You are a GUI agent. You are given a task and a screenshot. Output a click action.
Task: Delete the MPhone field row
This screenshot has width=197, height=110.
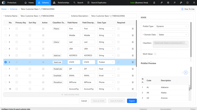tap(133, 82)
